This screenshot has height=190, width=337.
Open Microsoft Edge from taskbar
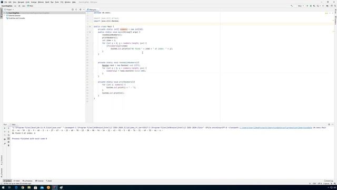pos(16,188)
